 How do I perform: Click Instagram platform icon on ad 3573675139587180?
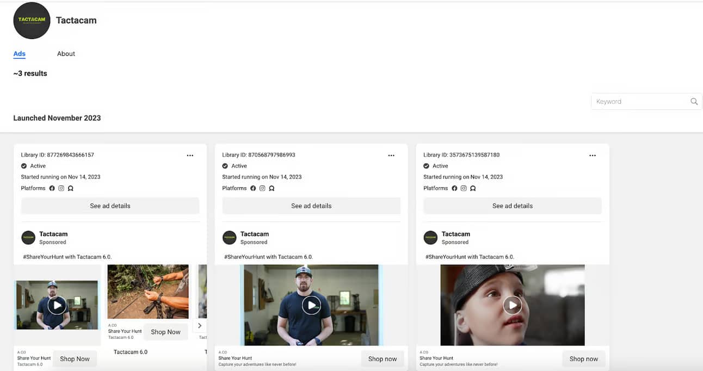click(x=464, y=188)
